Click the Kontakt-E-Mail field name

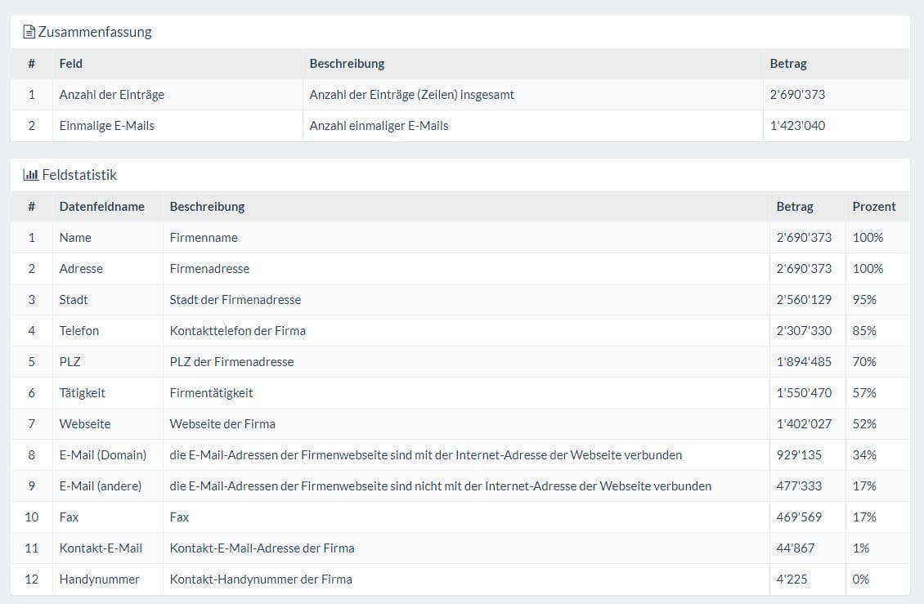(x=101, y=548)
